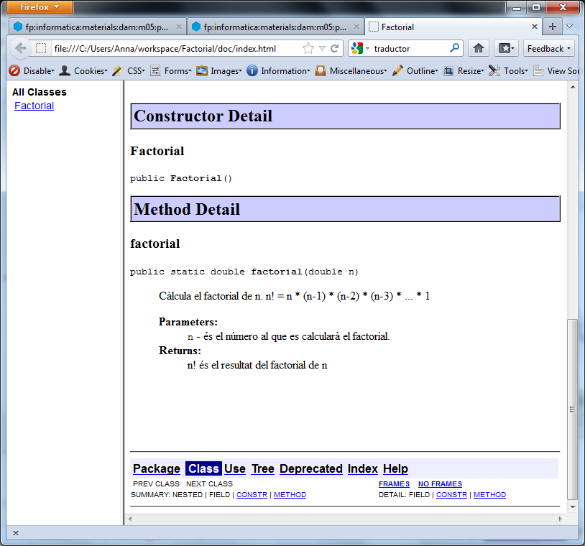Open new tab with plus button
The width and height of the screenshot is (585, 546).
click(x=552, y=27)
